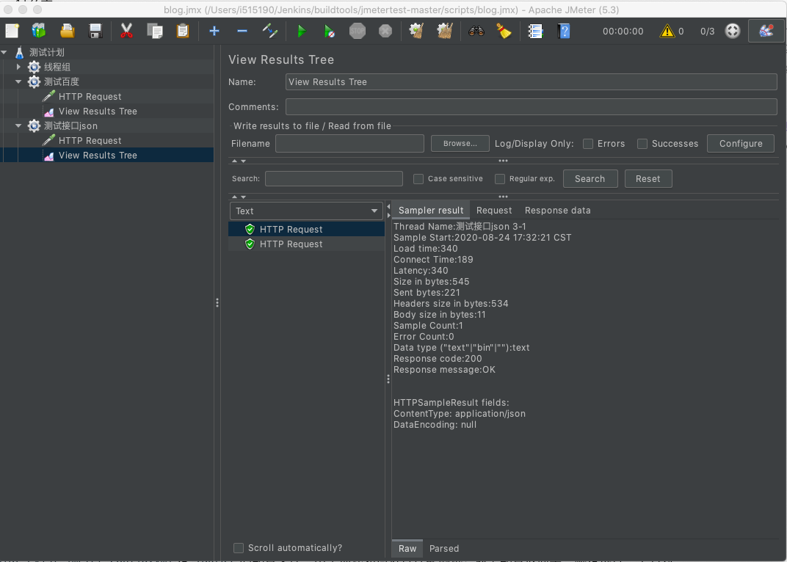Image resolution: width=787 pixels, height=562 pixels.
Task: Click the Browse... button
Action: tap(460, 144)
